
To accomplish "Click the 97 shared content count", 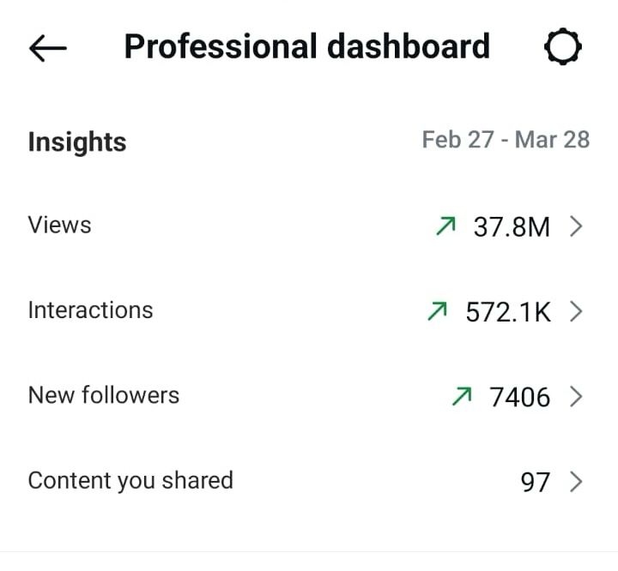I will coord(536,483).
